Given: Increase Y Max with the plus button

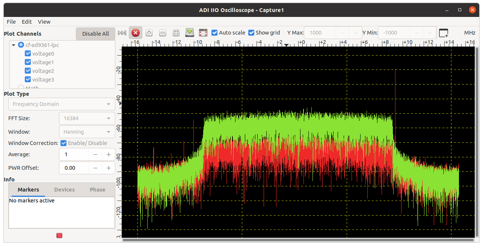Looking at the screenshot, I should 356,33.
